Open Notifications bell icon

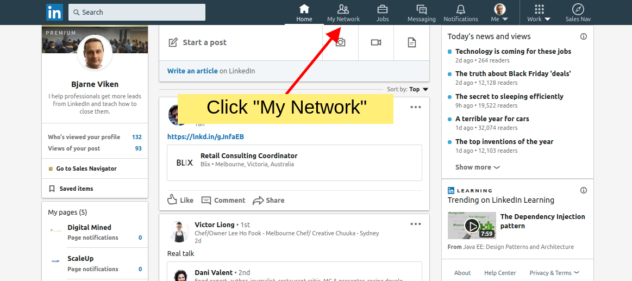[461, 13]
